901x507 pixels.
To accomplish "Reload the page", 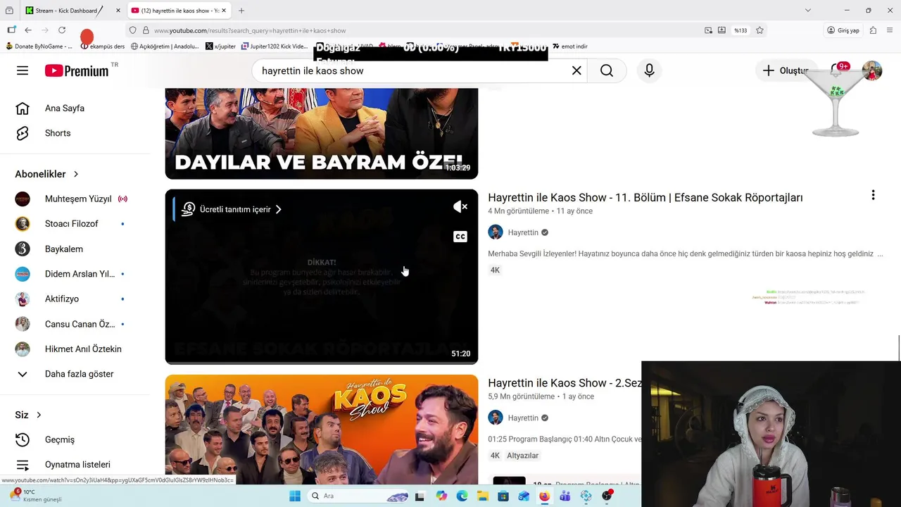I will (62, 30).
